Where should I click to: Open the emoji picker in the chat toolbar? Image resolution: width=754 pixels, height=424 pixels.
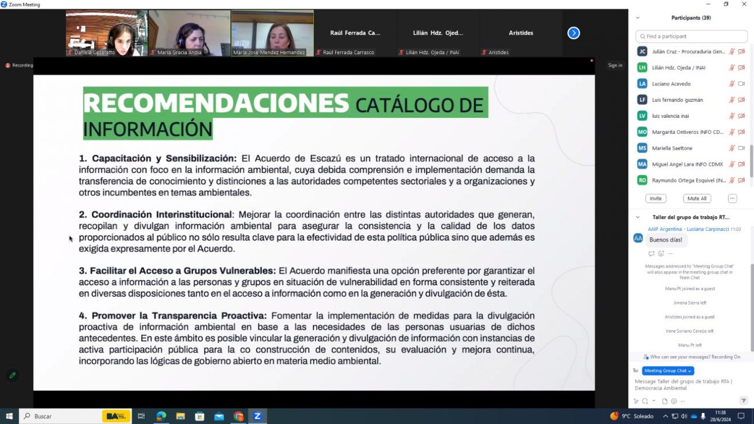674,401
